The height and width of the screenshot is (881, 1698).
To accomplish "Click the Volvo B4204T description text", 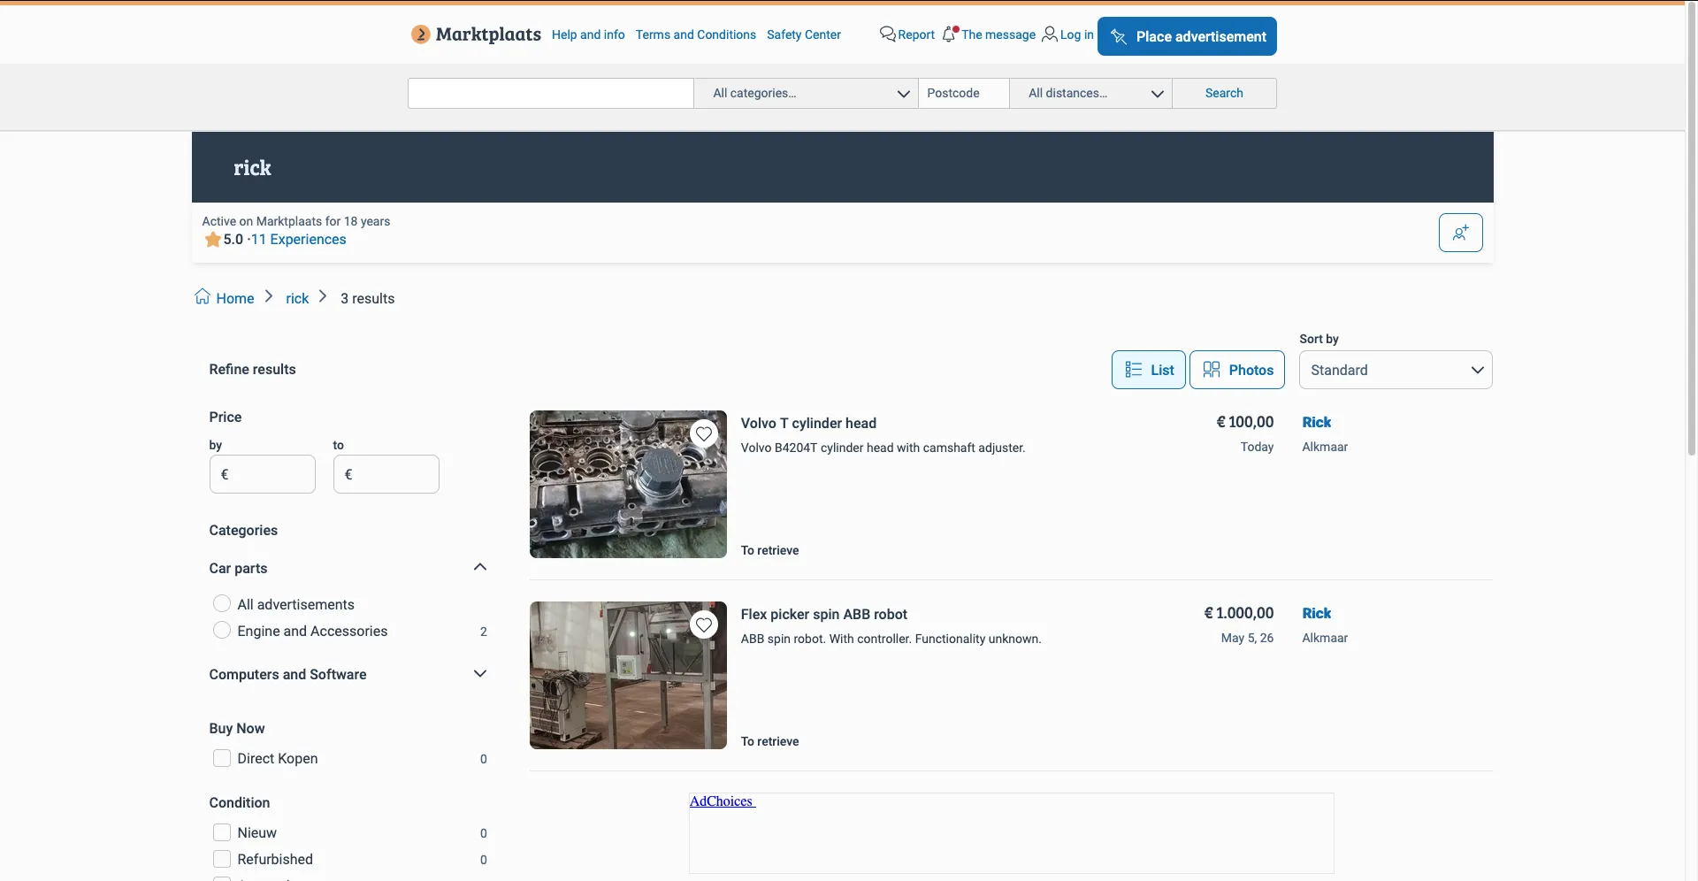I will pyautogui.click(x=883, y=448).
